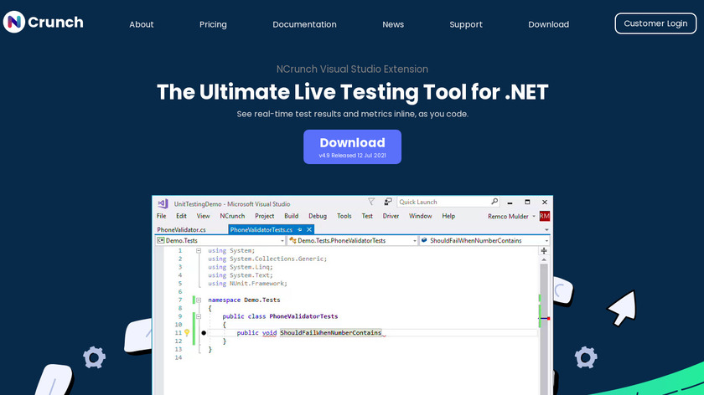The width and height of the screenshot is (704, 395).
Task: Open the Build menu
Action: (x=291, y=216)
